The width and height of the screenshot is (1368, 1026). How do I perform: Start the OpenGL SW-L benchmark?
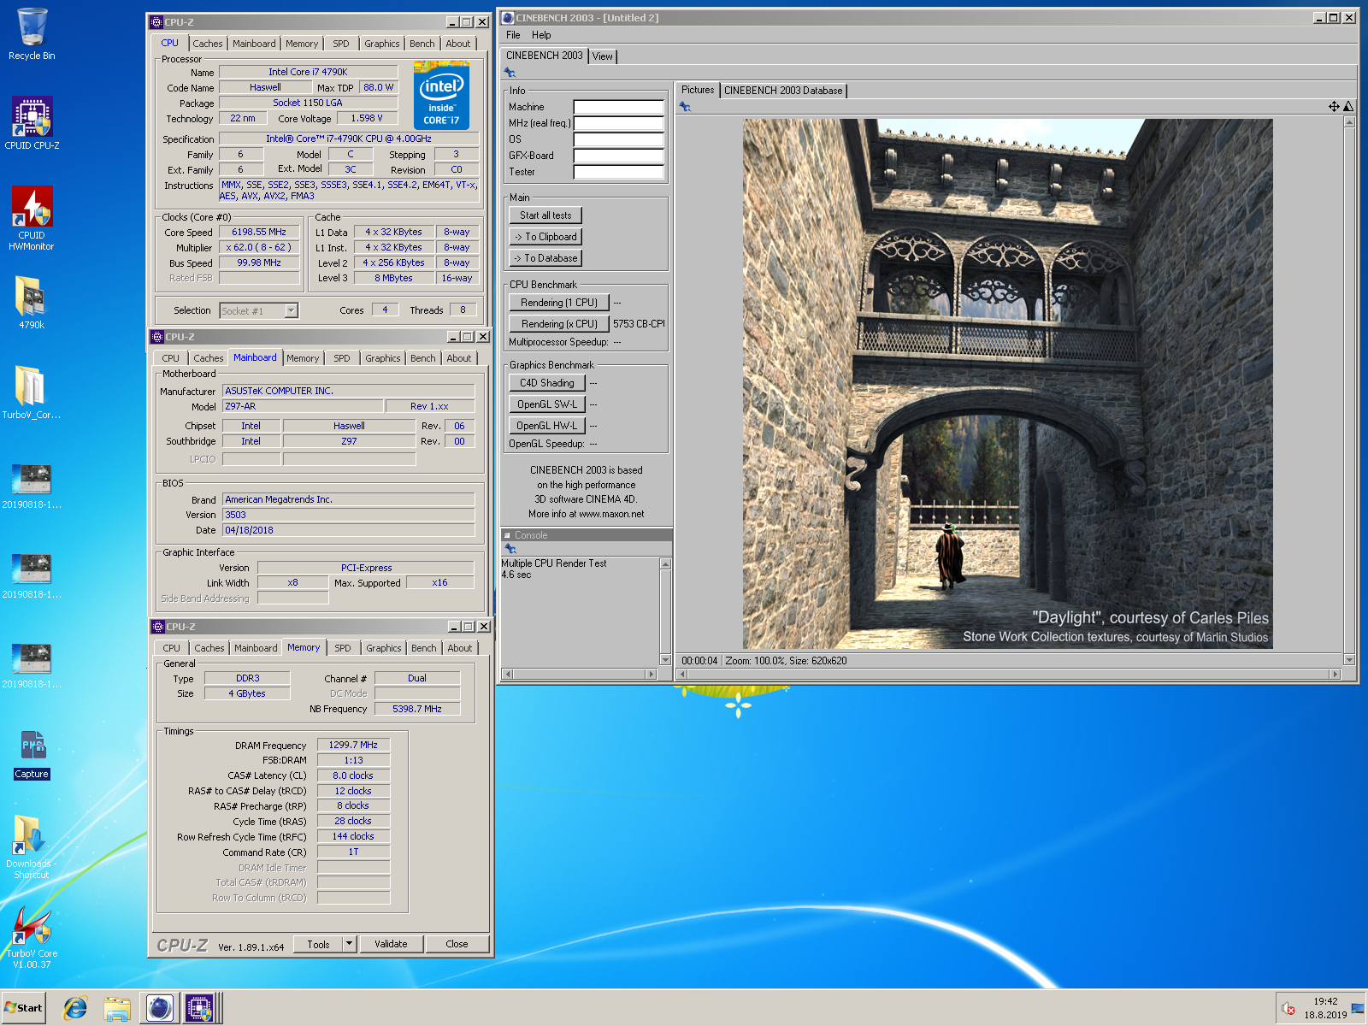pos(547,404)
